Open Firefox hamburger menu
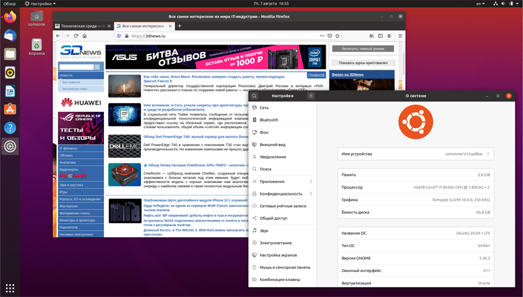The height and width of the screenshot is (297, 523). tap(400, 36)
